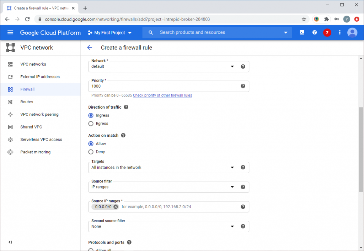This screenshot has height=251, width=364.
Task: Expand the search bar dropdown arrow
Action: point(286,32)
